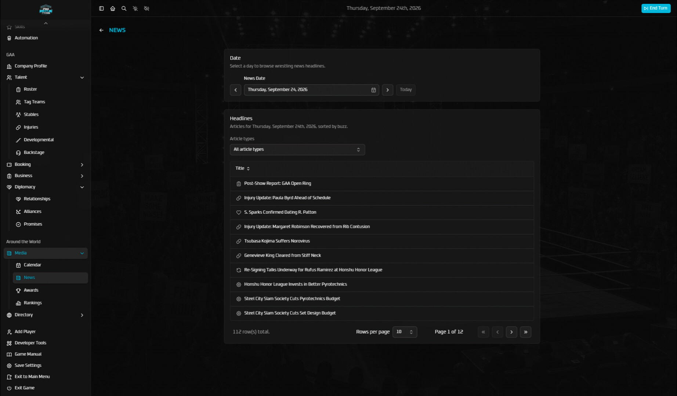Open Post-Show Report: GAA Open Ring article
677x396 pixels.
pyautogui.click(x=382, y=184)
